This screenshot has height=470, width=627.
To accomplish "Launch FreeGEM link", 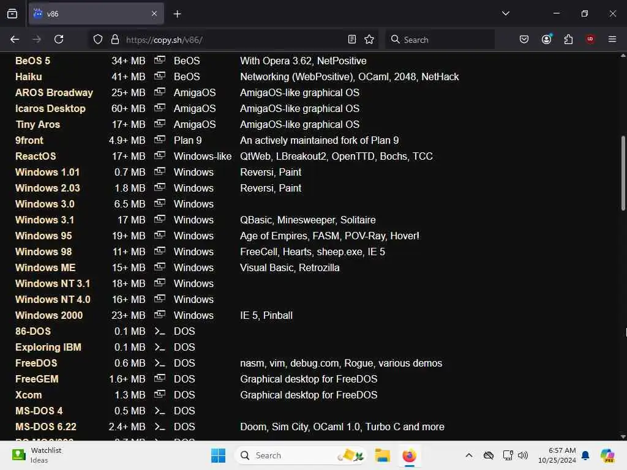I will [x=37, y=379].
